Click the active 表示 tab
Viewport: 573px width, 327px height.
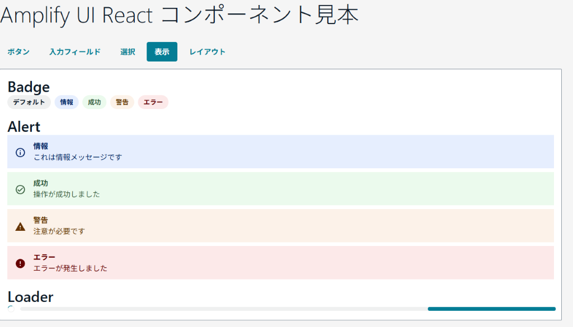(x=162, y=51)
